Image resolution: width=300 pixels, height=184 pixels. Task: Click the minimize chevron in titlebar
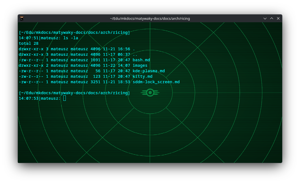point(265,18)
